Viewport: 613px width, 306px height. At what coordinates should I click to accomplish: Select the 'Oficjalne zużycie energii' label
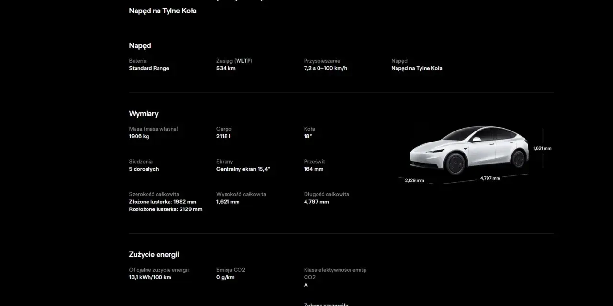coord(159,270)
